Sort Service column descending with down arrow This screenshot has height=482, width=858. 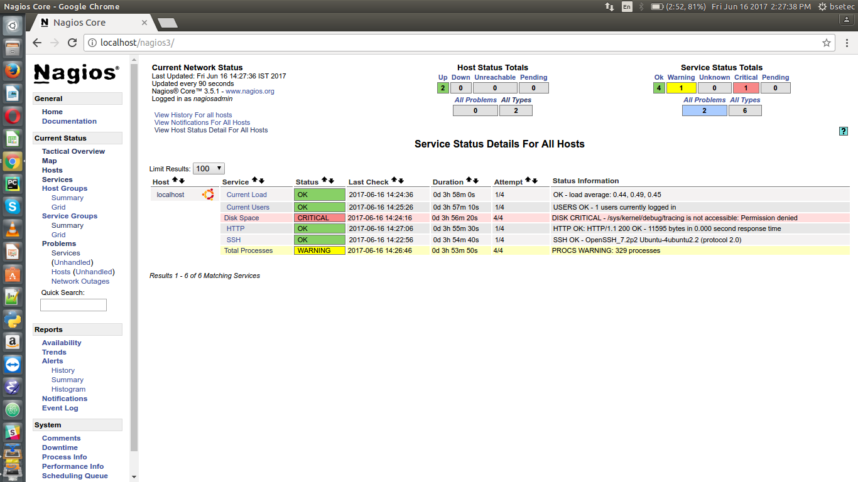pyautogui.click(x=261, y=181)
